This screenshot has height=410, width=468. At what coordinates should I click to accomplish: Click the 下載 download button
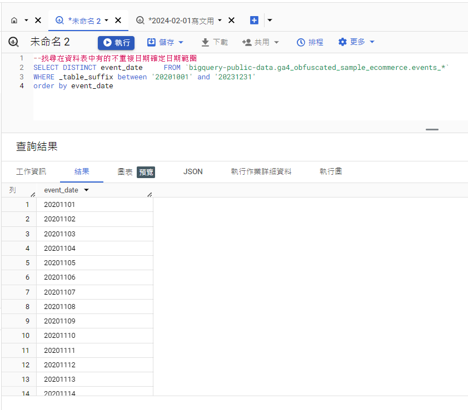(x=215, y=42)
